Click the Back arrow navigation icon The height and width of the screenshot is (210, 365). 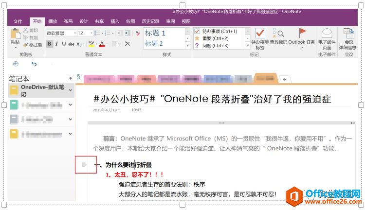tap(16, 64)
